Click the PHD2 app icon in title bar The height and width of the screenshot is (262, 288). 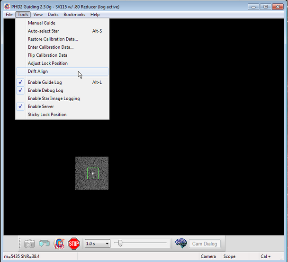tap(7, 7)
